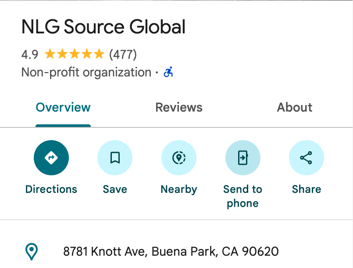353x268 pixels.
Task: Click a star in the rating row
Action: [x=74, y=54]
